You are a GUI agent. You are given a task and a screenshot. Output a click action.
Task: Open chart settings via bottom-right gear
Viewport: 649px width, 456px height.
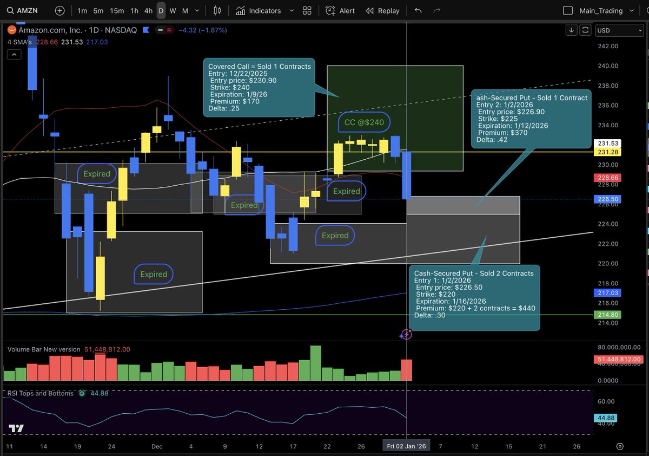click(620, 446)
